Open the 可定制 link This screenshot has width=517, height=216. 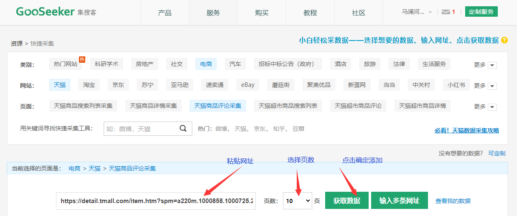click(497, 153)
